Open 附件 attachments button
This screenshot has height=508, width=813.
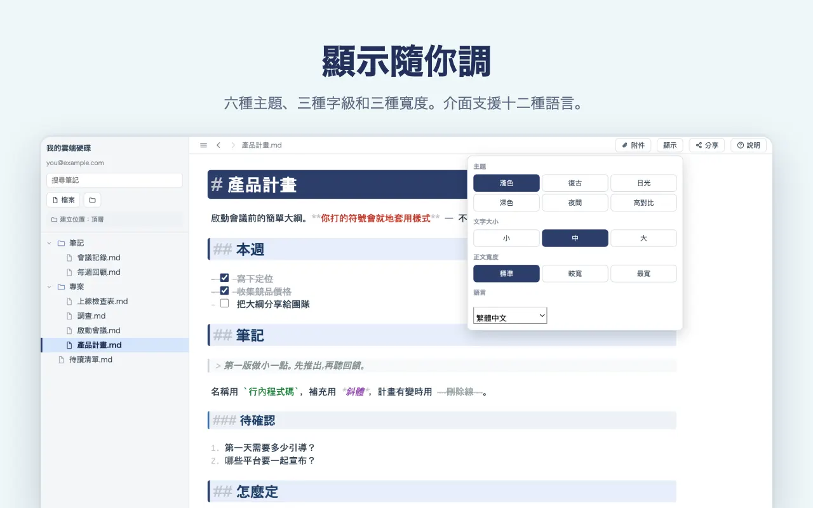point(633,145)
